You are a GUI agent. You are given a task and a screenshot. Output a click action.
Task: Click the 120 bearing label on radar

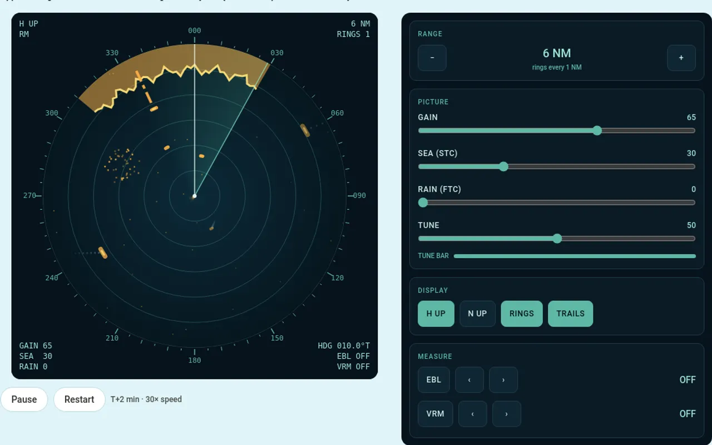pos(337,278)
